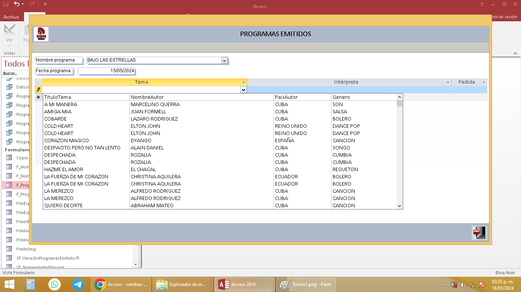Click the MARCELINO QUERRA author cell
Viewport: 521px width, 292px height.
[155, 105]
